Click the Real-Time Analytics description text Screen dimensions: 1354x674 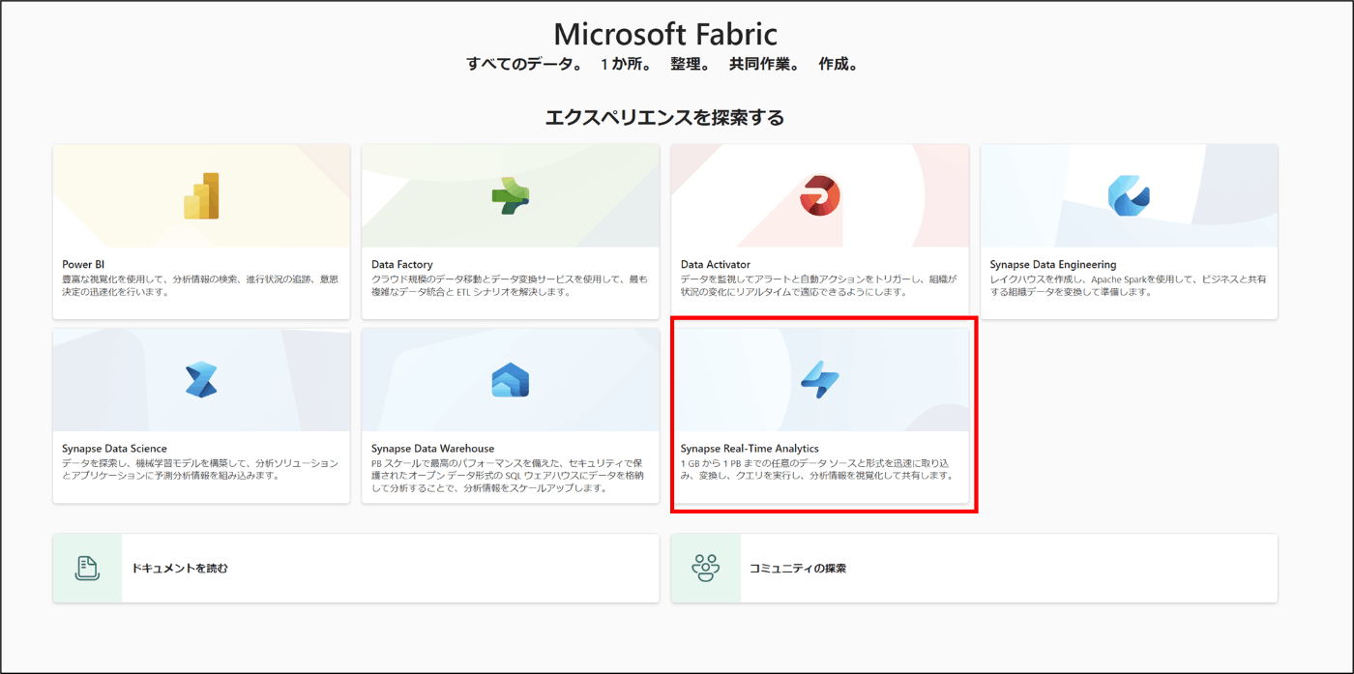tap(819, 470)
